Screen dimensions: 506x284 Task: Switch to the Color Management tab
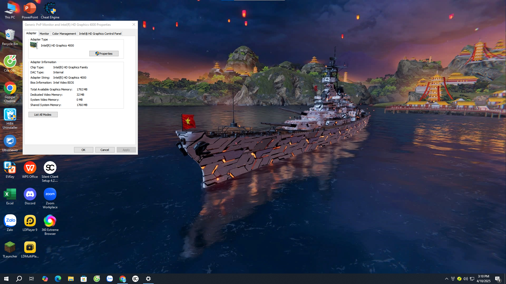64,34
